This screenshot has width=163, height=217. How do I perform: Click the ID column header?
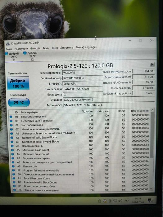tap(16, 112)
